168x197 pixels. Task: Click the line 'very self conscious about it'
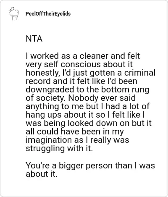coord(79,64)
